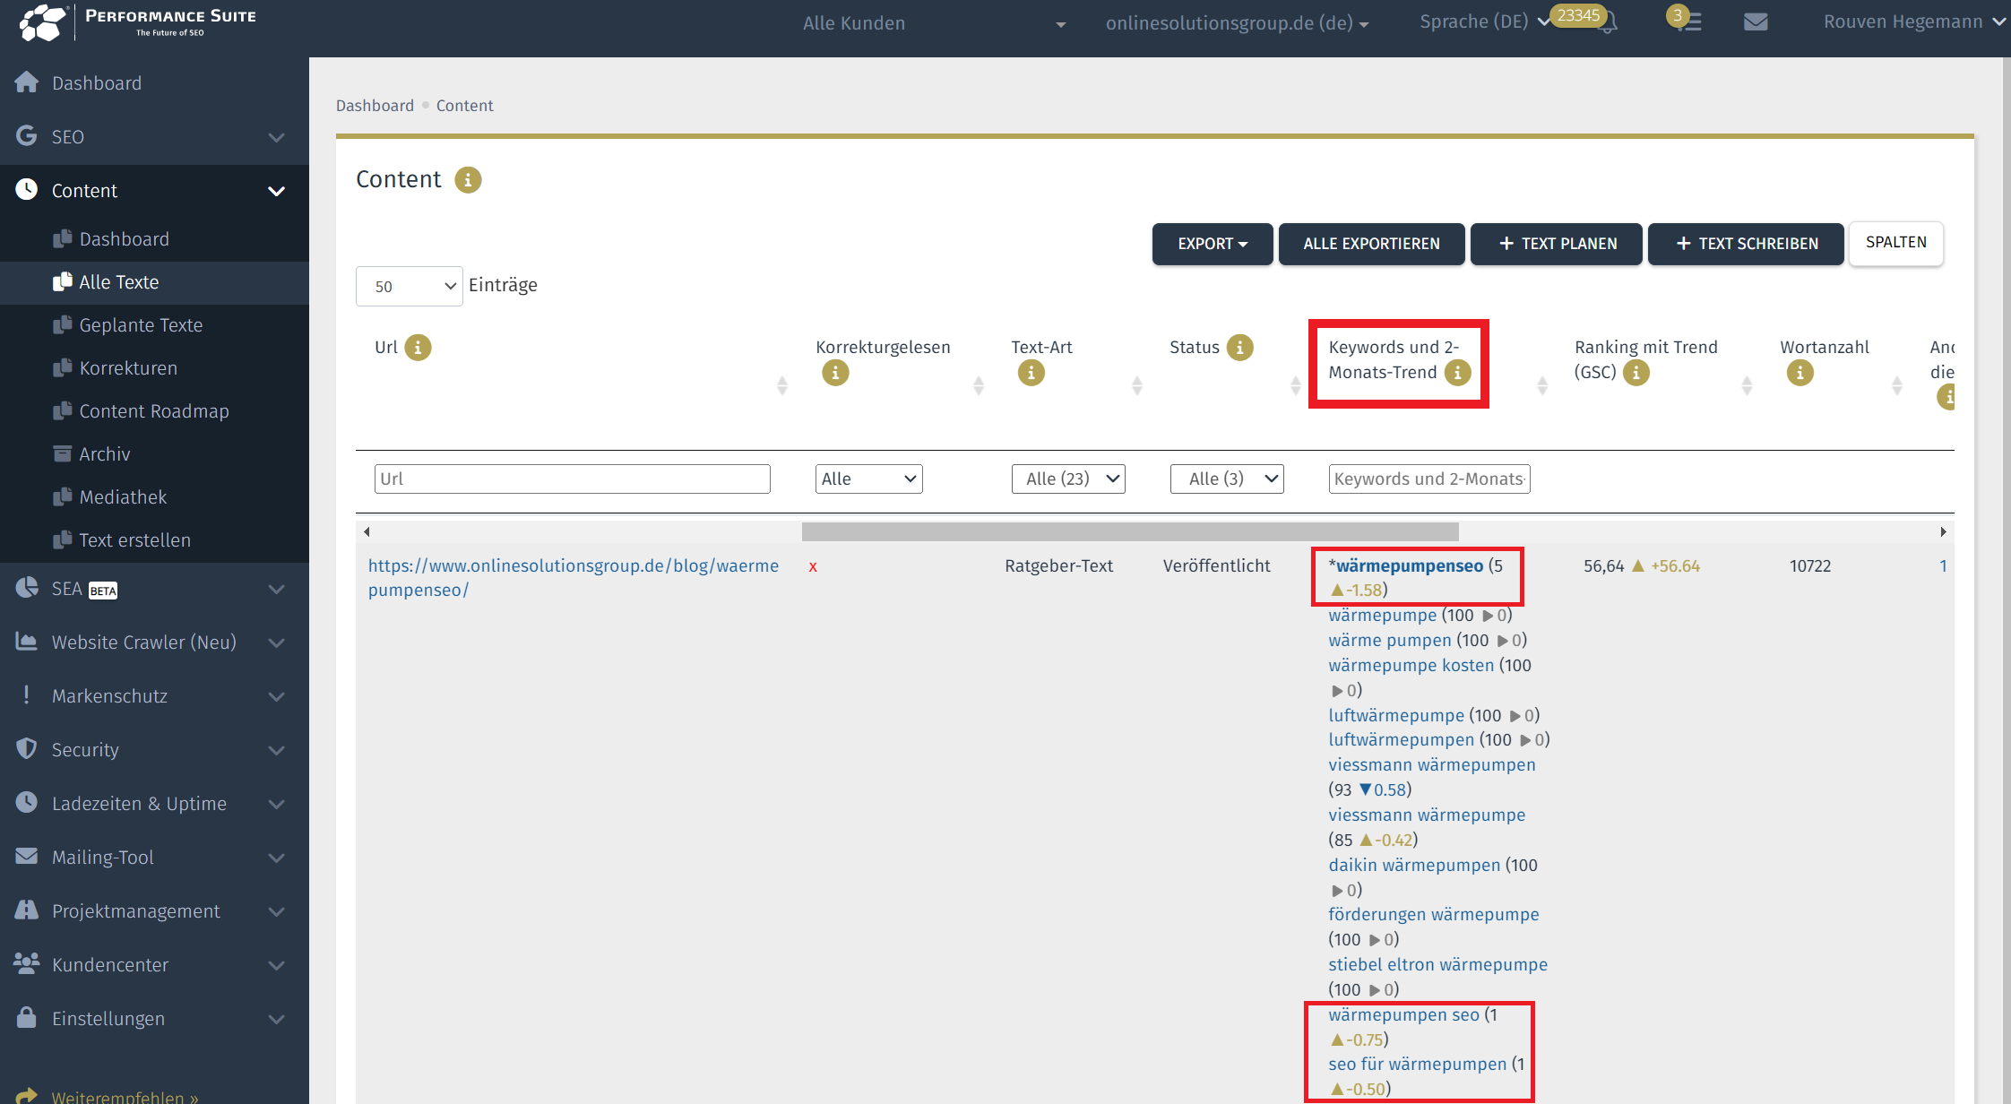Click the chart icon for Website Crawler
The width and height of the screenshot is (2011, 1104).
pos(27,641)
